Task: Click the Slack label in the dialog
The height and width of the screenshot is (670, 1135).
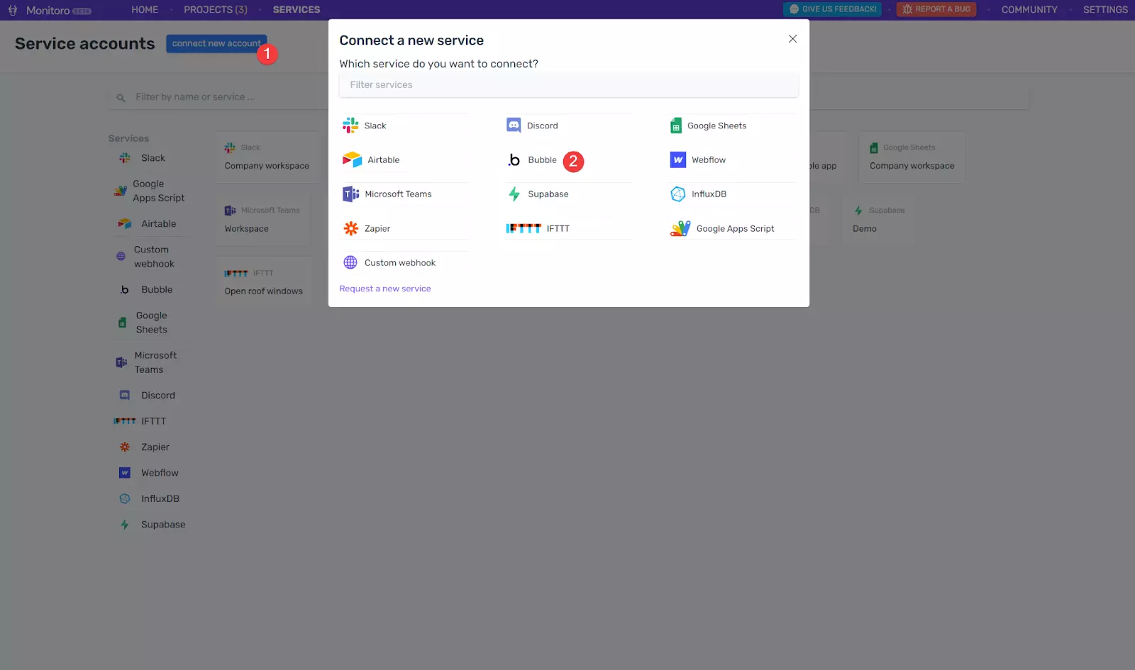Action: tap(375, 125)
